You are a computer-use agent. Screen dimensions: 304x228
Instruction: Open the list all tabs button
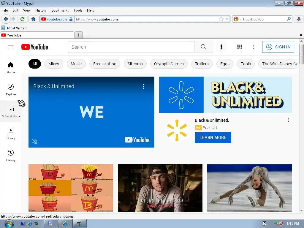301,35
